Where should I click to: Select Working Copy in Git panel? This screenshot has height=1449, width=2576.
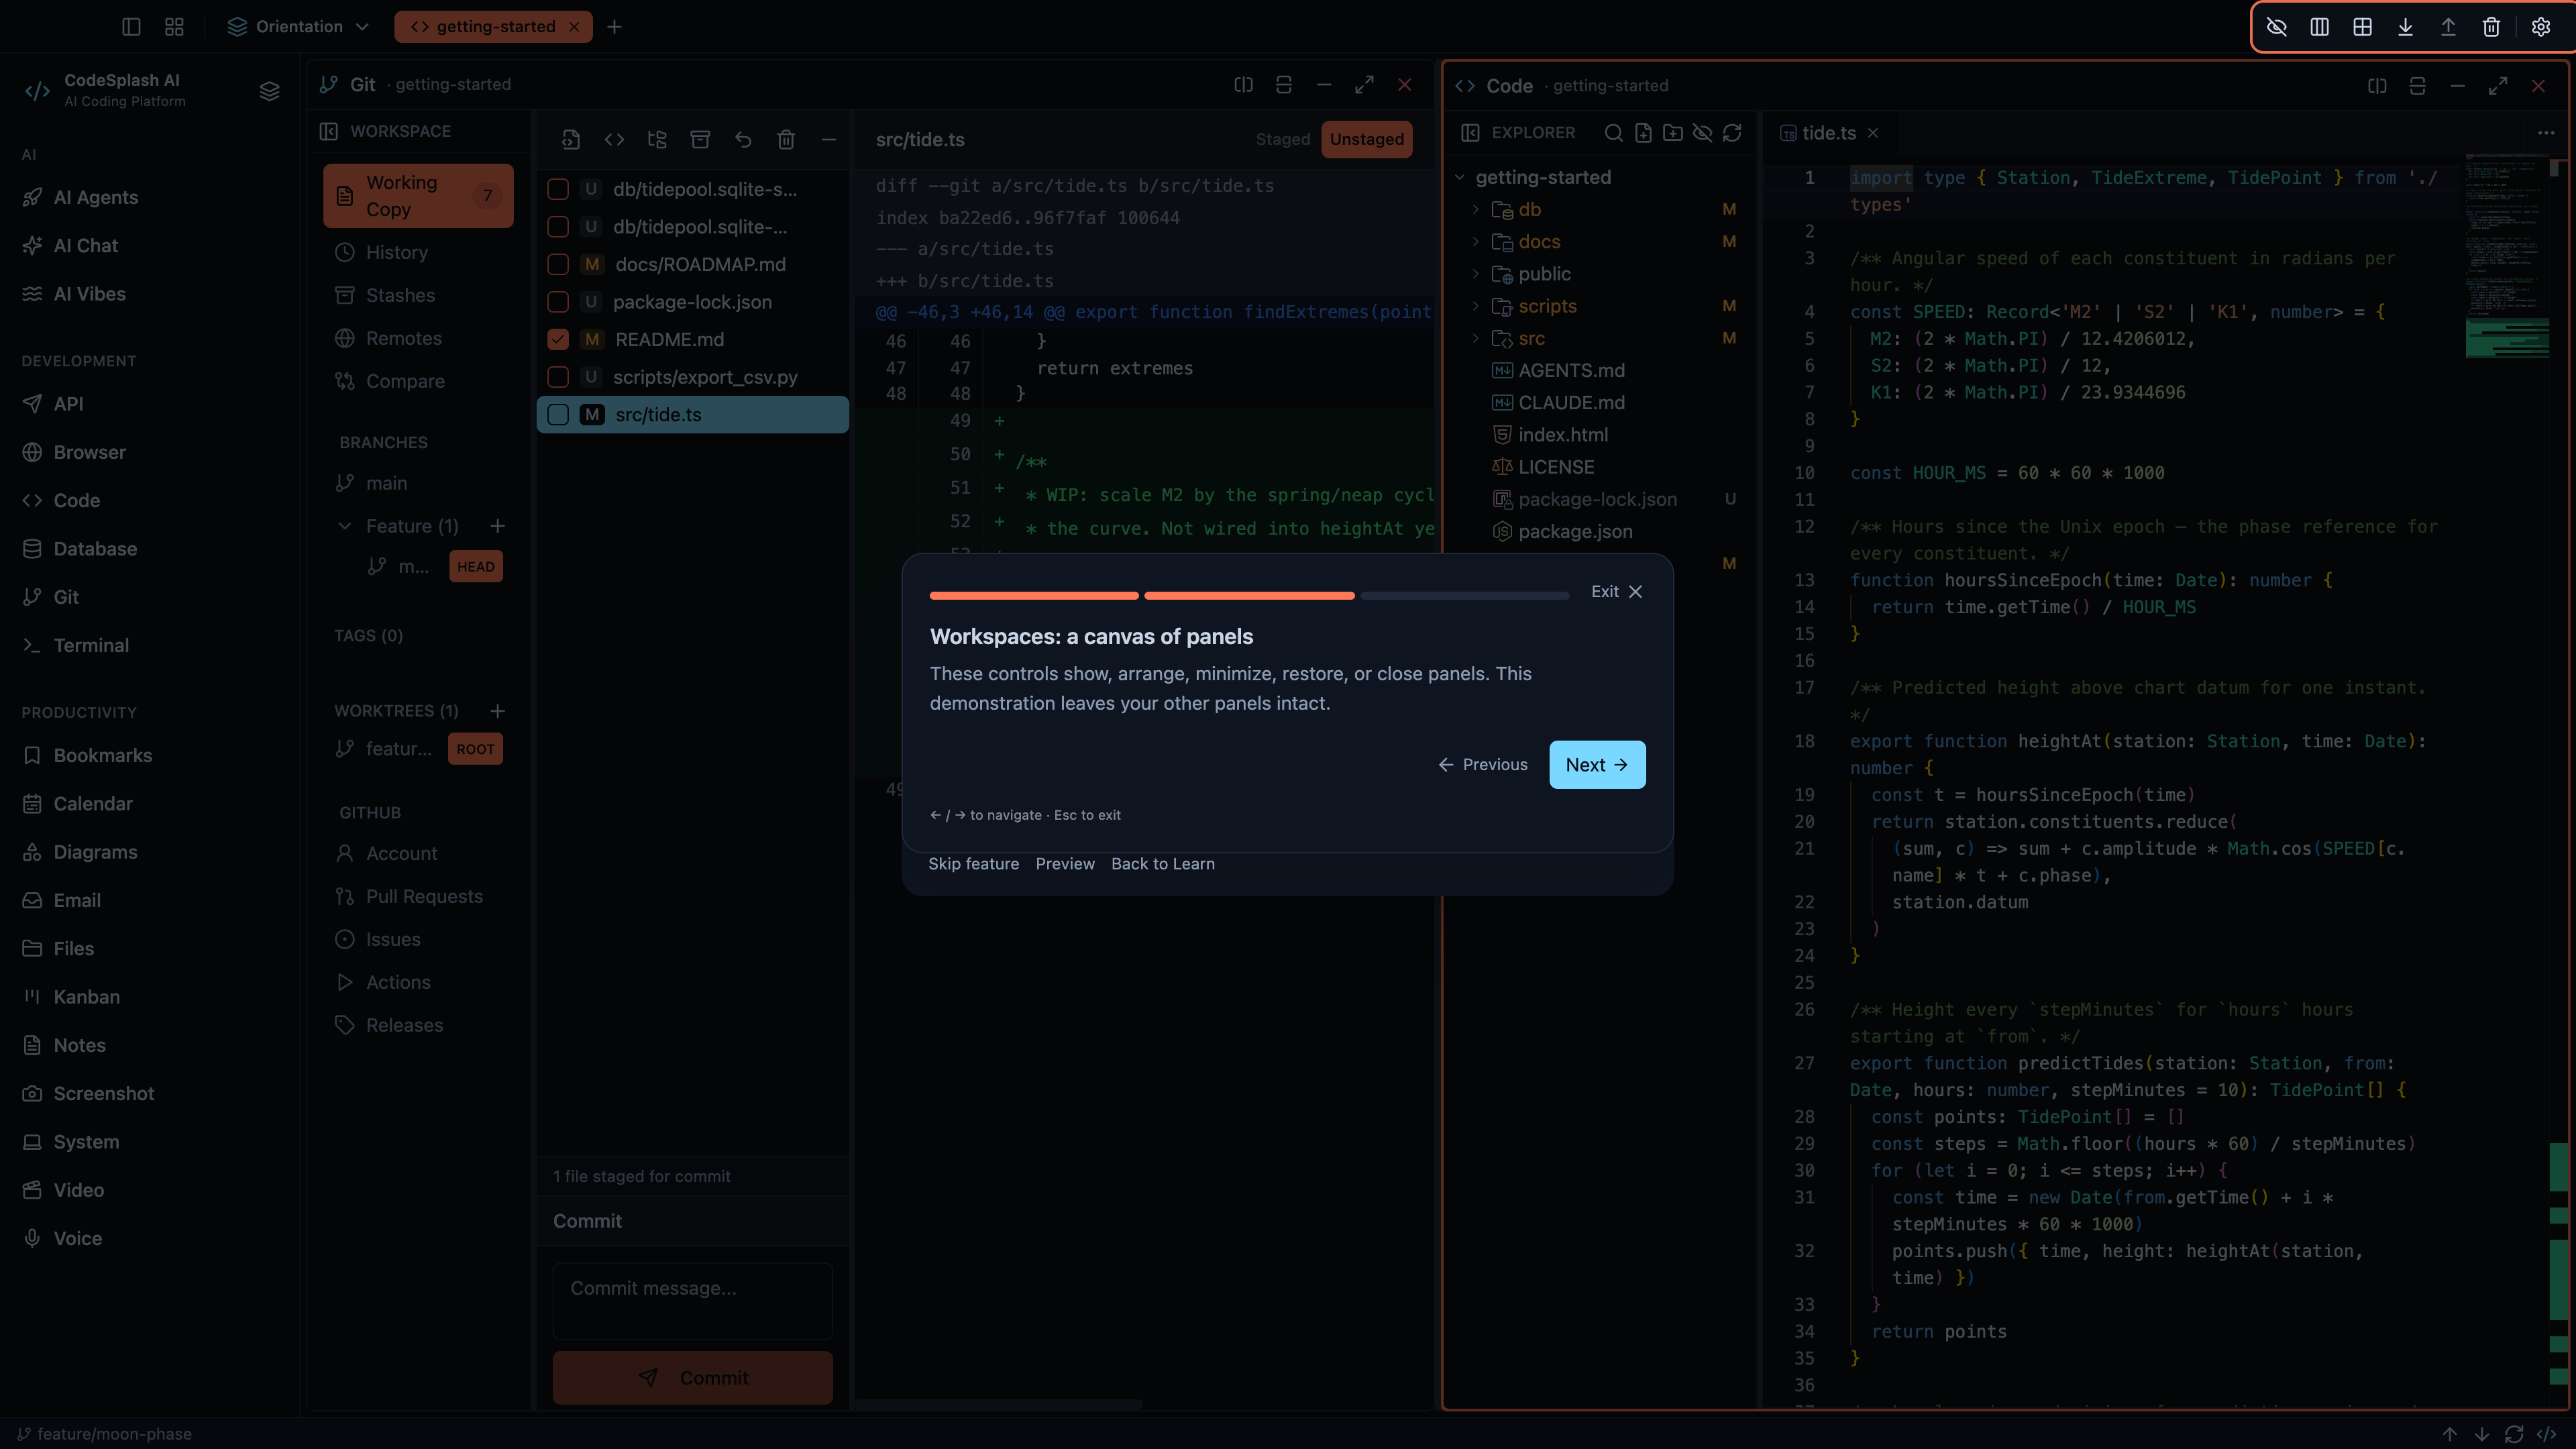(418, 195)
